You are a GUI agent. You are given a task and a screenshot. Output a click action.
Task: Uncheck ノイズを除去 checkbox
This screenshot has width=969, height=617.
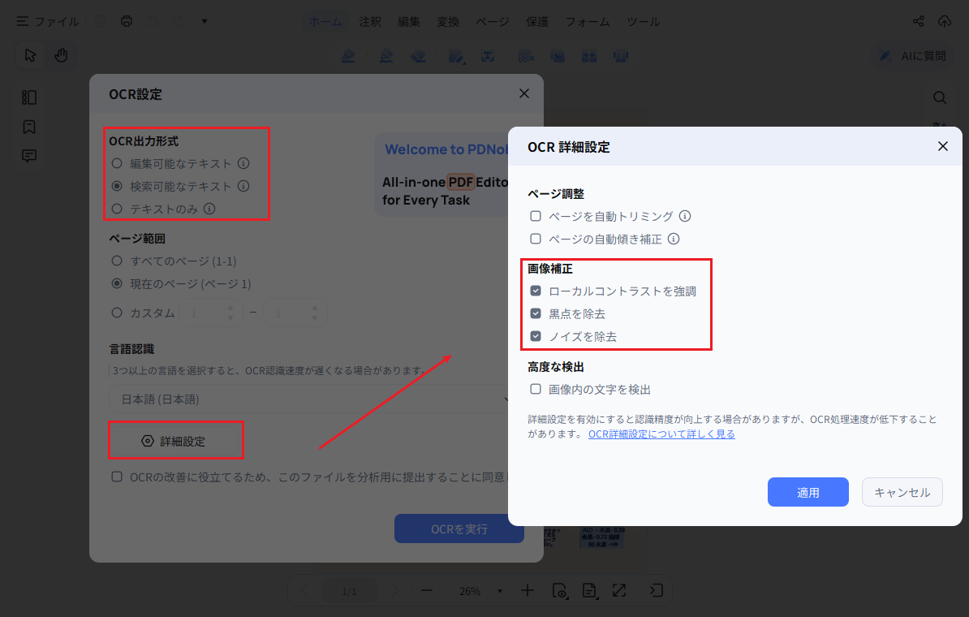point(536,336)
